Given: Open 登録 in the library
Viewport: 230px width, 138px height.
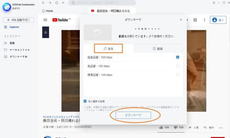Looking at the screenshot, I should click(x=12, y=43).
